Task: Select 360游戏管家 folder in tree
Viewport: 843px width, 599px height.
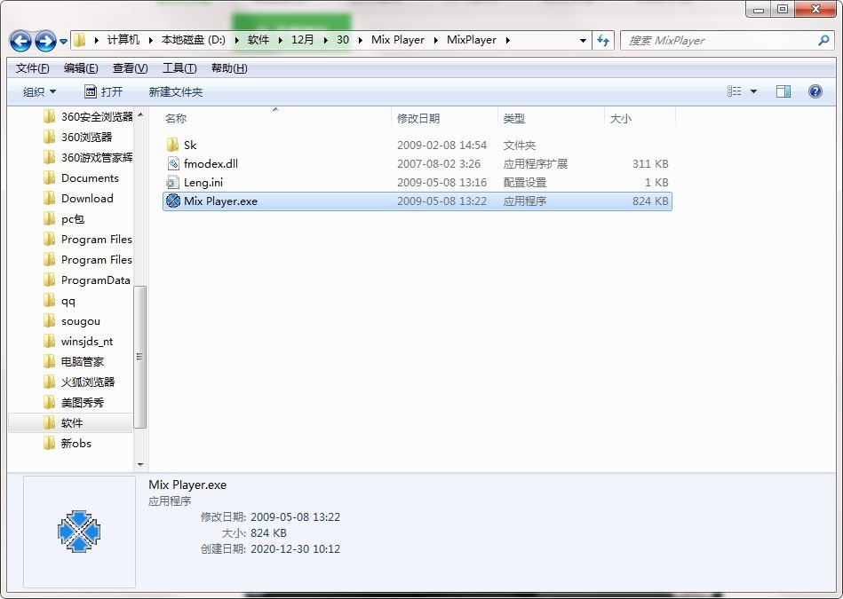Action: click(88, 157)
